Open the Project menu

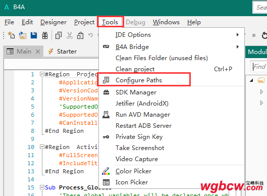84,22
